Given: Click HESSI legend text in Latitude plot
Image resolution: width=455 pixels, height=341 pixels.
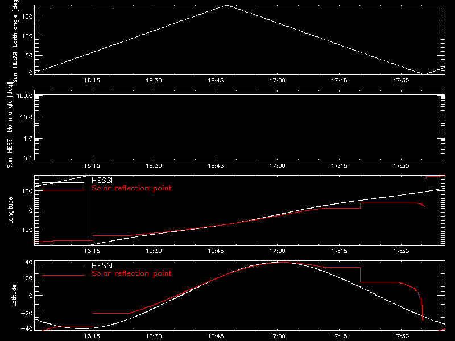Looking at the screenshot, I should tap(102, 265).
